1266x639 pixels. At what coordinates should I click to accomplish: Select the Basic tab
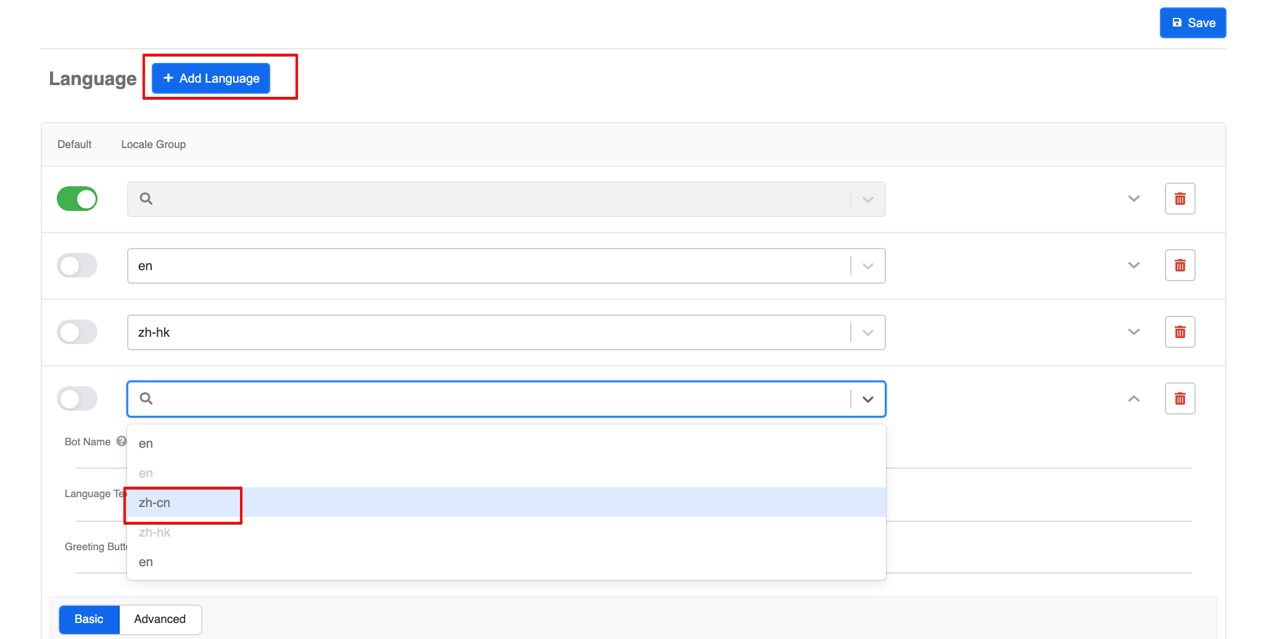89,619
